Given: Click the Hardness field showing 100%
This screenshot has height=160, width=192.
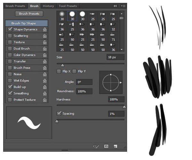Looking at the screenshot, I should (116, 100).
